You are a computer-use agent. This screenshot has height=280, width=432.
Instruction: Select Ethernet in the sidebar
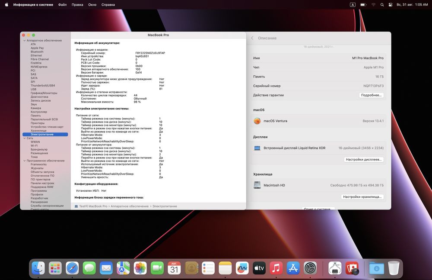(x=36, y=55)
